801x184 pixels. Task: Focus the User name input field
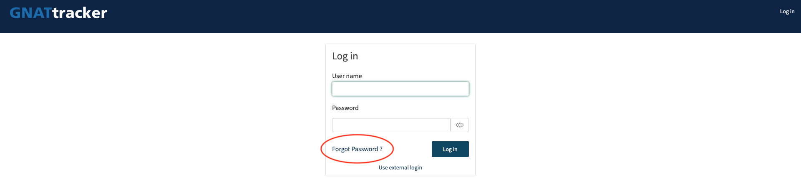point(400,89)
